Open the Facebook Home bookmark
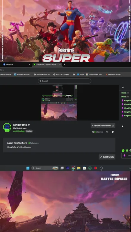The height and width of the screenshot is (232, 131). (80, 74)
